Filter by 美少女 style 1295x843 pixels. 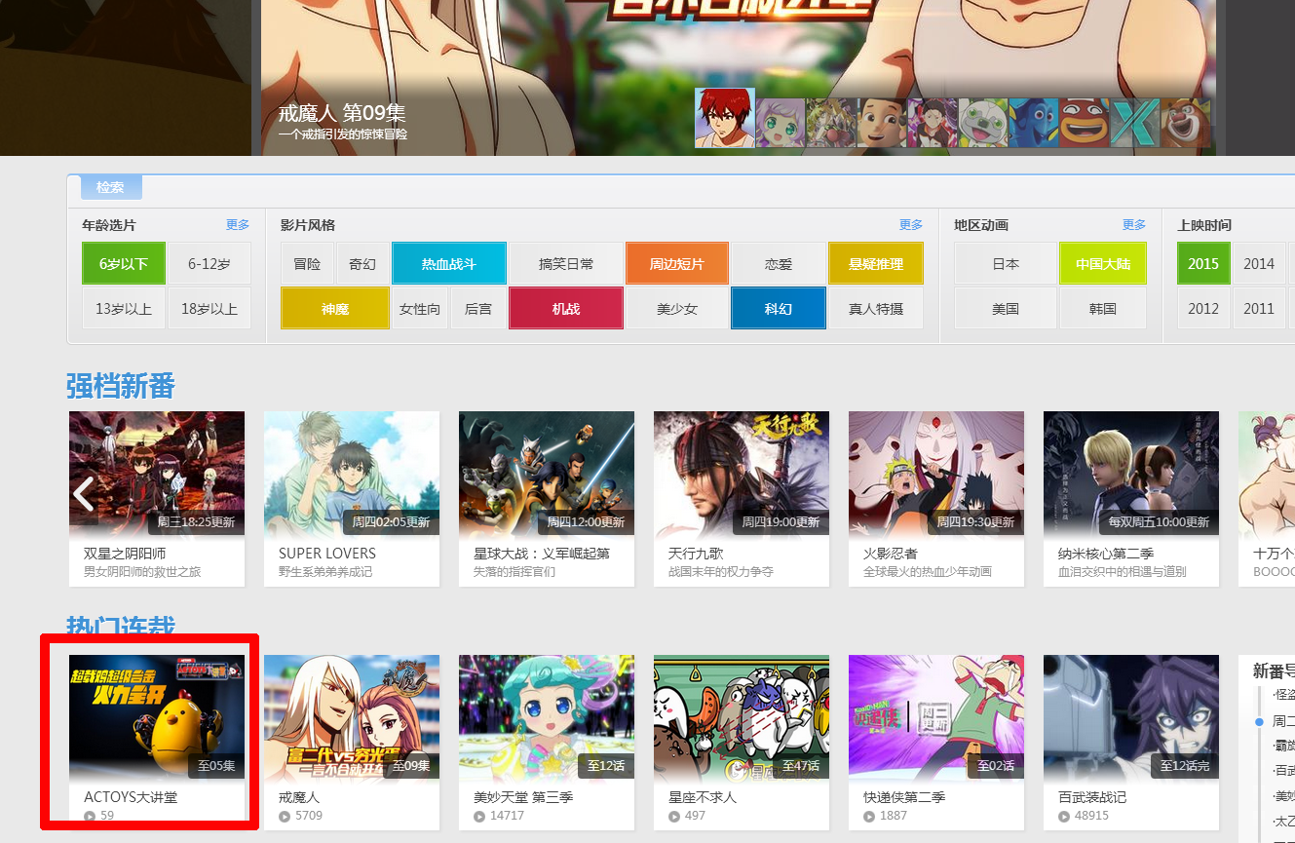tap(677, 308)
